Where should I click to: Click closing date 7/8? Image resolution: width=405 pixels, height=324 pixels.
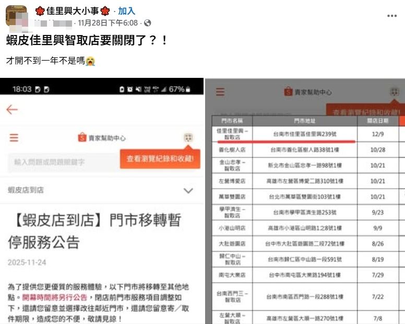pos(378,318)
